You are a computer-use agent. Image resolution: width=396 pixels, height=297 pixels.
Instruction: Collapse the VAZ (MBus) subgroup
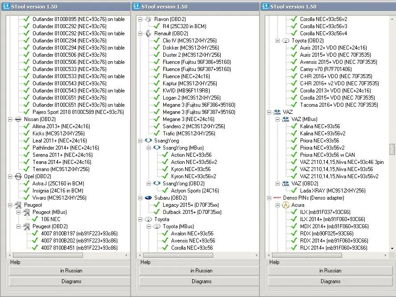point(277,119)
